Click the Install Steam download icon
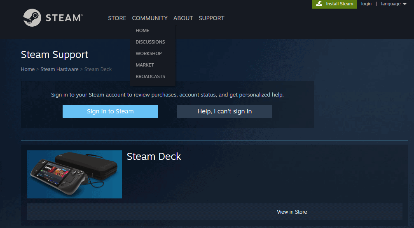 (319, 4)
